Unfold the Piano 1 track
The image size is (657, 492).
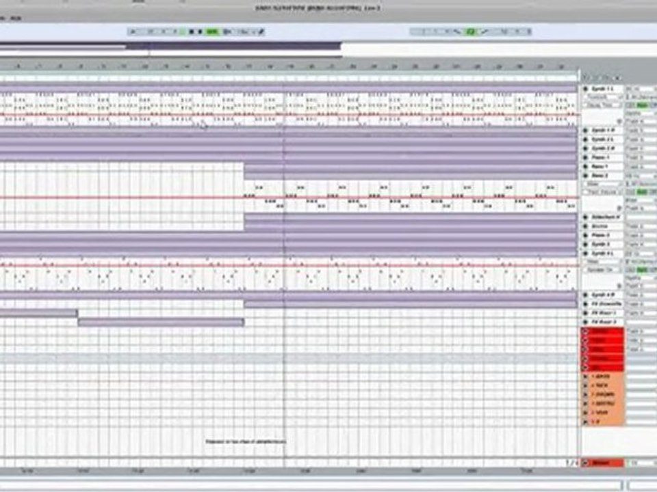click(585, 158)
